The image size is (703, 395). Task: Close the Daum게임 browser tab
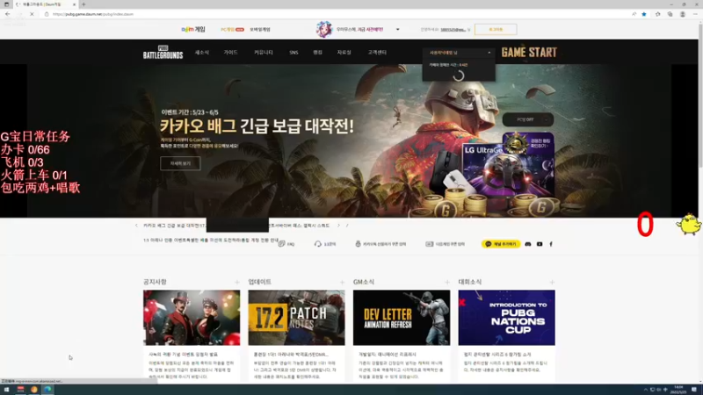[x=74, y=4]
